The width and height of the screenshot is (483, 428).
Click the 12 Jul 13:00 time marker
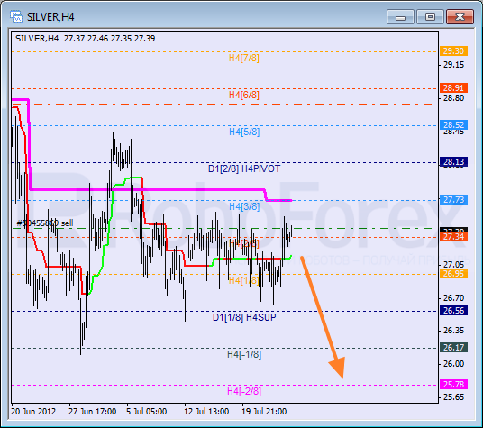(206, 412)
